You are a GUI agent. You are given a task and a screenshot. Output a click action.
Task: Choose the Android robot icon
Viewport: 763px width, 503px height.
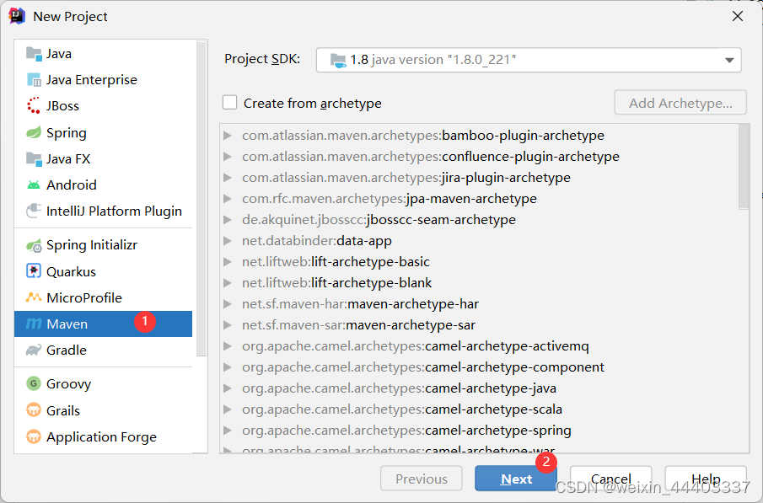click(x=34, y=185)
